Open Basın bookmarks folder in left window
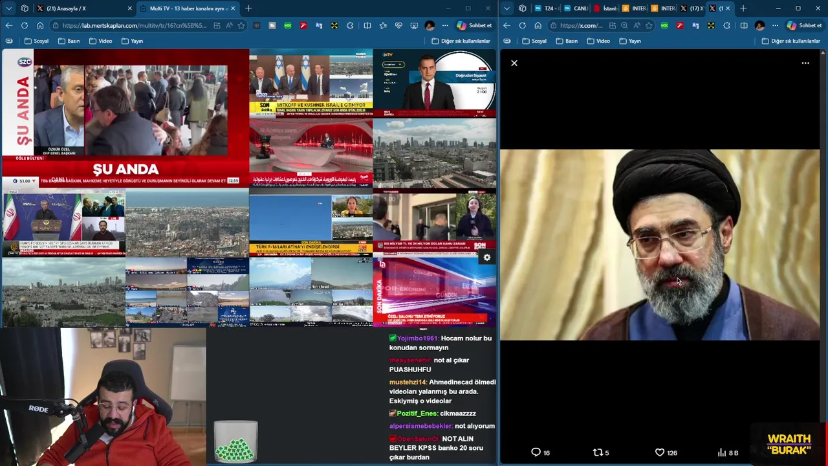The image size is (828, 466). [69, 41]
